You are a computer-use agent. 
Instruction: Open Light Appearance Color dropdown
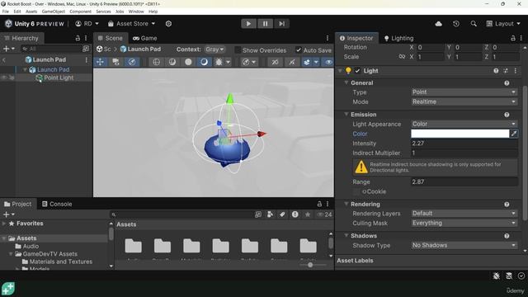(x=464, y=124)
